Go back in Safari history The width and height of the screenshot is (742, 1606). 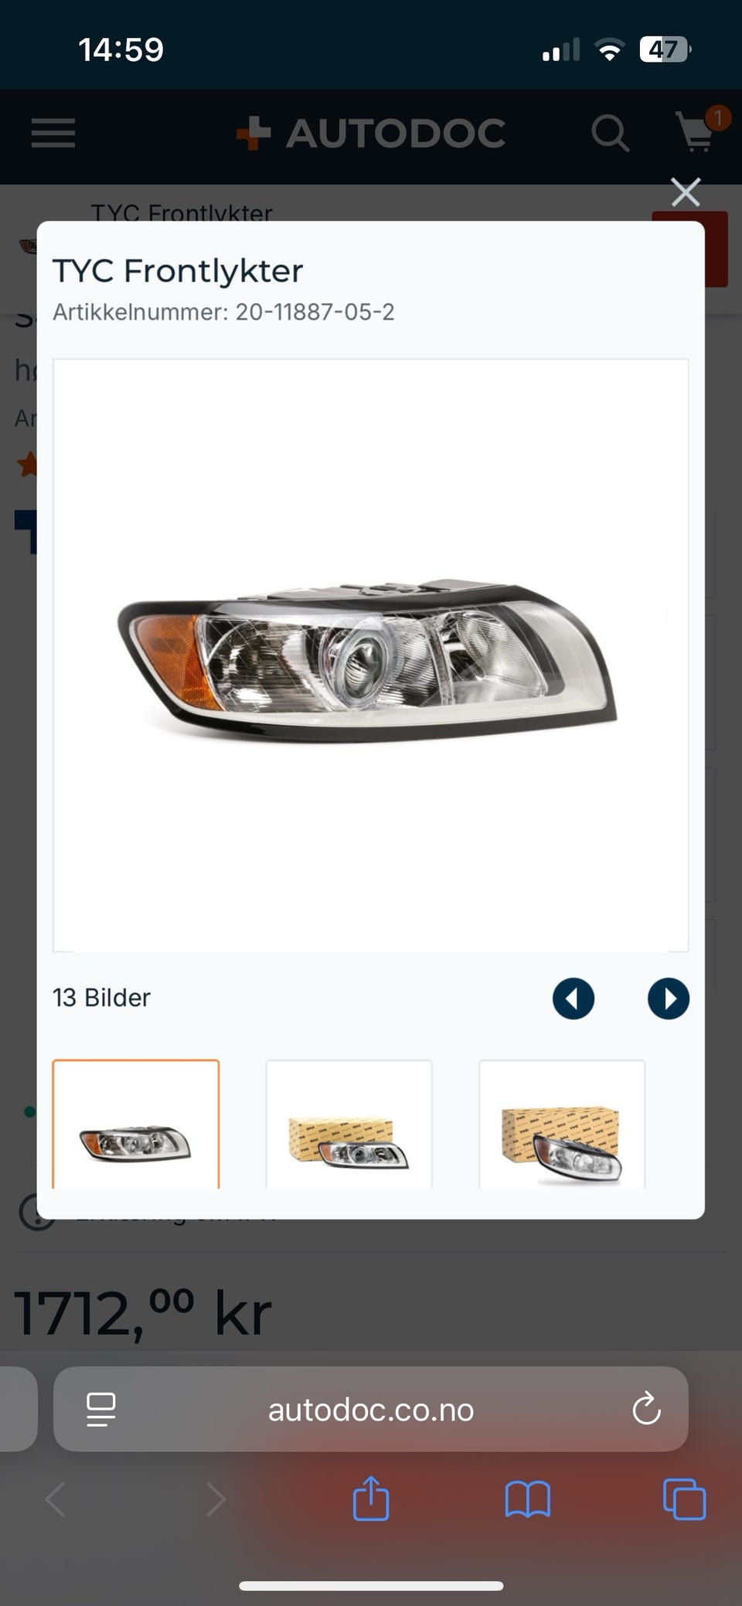(55, 1499)
